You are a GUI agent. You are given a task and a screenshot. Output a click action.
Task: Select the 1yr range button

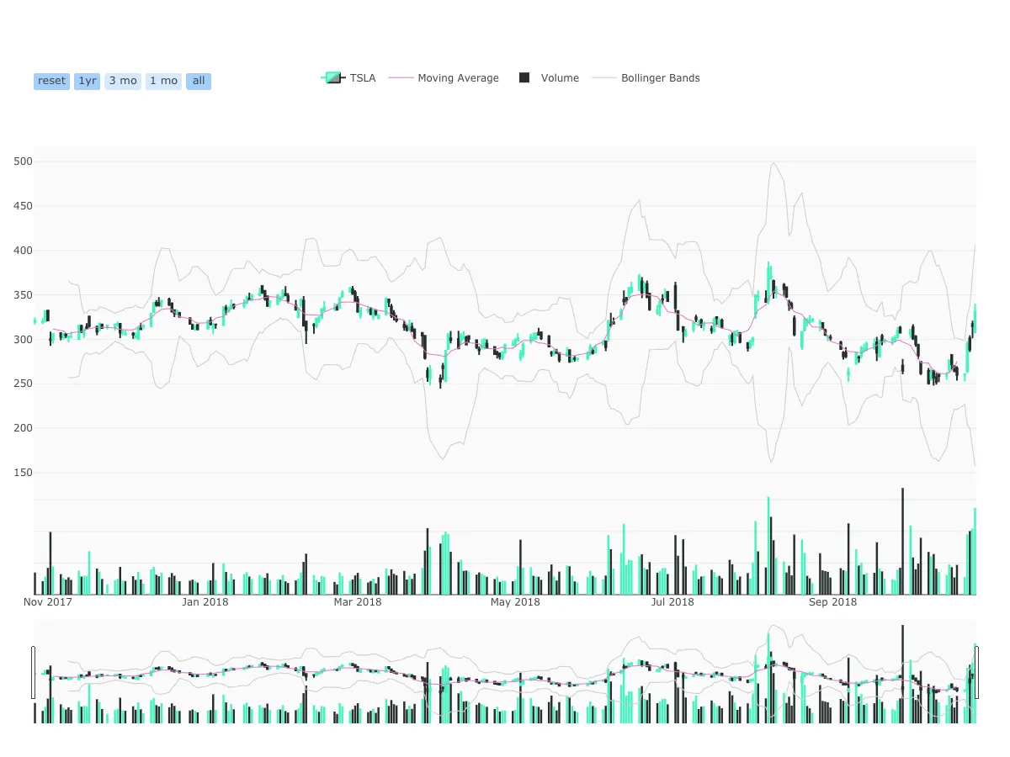87,81
